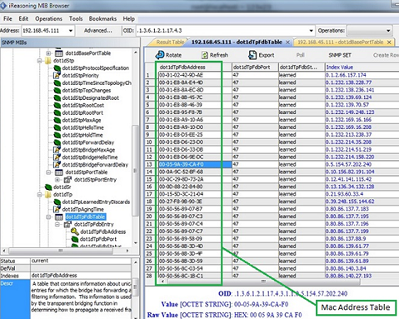Image resolution: width=399 pixels, height=319 pixels.
Task: Select the cell 00-01-02-42-9D-AE
Action: pyautogui.click(x=195, y=75)
